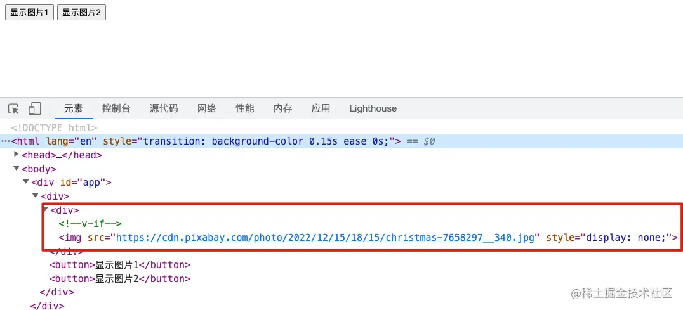The height and width of the screenshot is (310, 683).
Task: Click the 显示图片2 page button
Action: click(81, 13)
